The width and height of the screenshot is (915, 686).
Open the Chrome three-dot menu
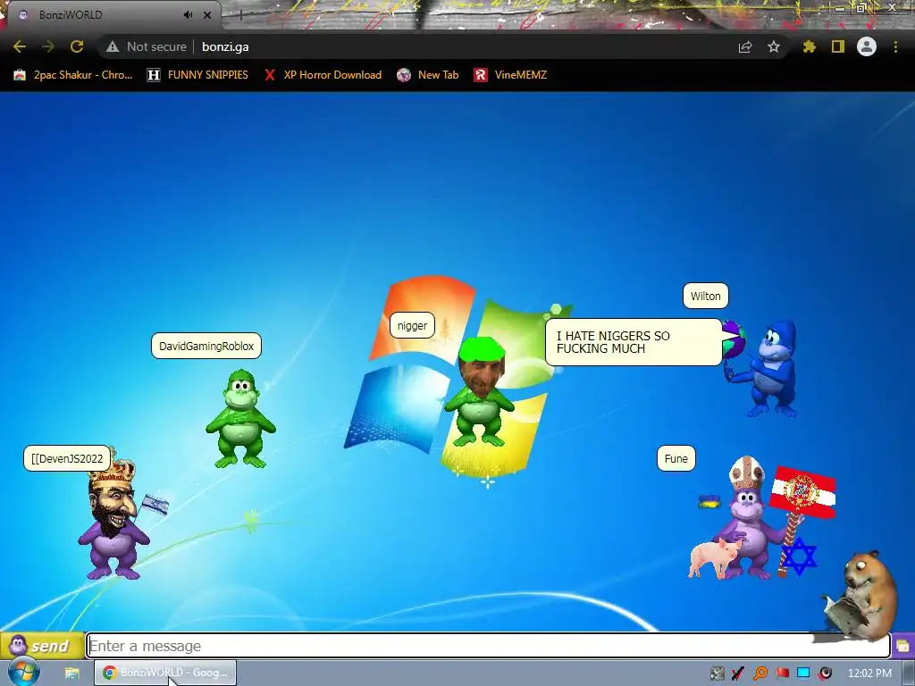pyautogui.click(x=895, y=46)
